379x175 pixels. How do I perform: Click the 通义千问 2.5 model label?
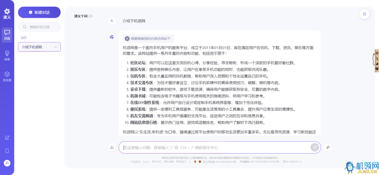coord(84,16)
